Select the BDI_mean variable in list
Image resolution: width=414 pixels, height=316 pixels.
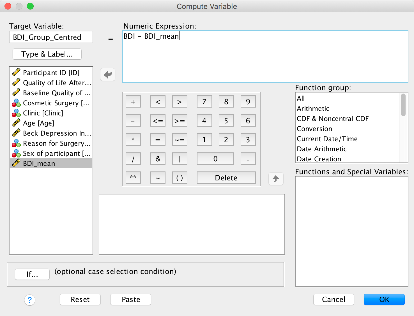[x=39, y=164]
